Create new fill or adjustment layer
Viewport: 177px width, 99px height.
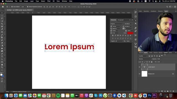[x=165, y=91]
